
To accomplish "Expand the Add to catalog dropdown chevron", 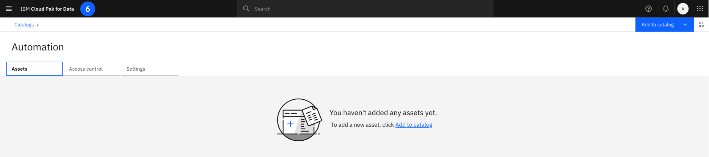I will (685, 25).
